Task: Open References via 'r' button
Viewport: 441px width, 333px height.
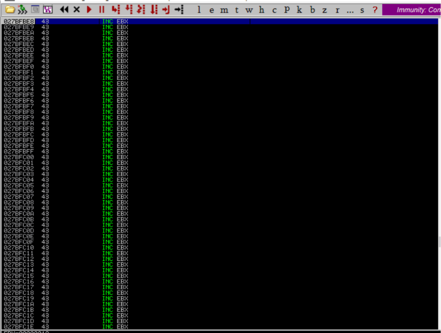Action: pyautogui.click(x=337, y=10)
